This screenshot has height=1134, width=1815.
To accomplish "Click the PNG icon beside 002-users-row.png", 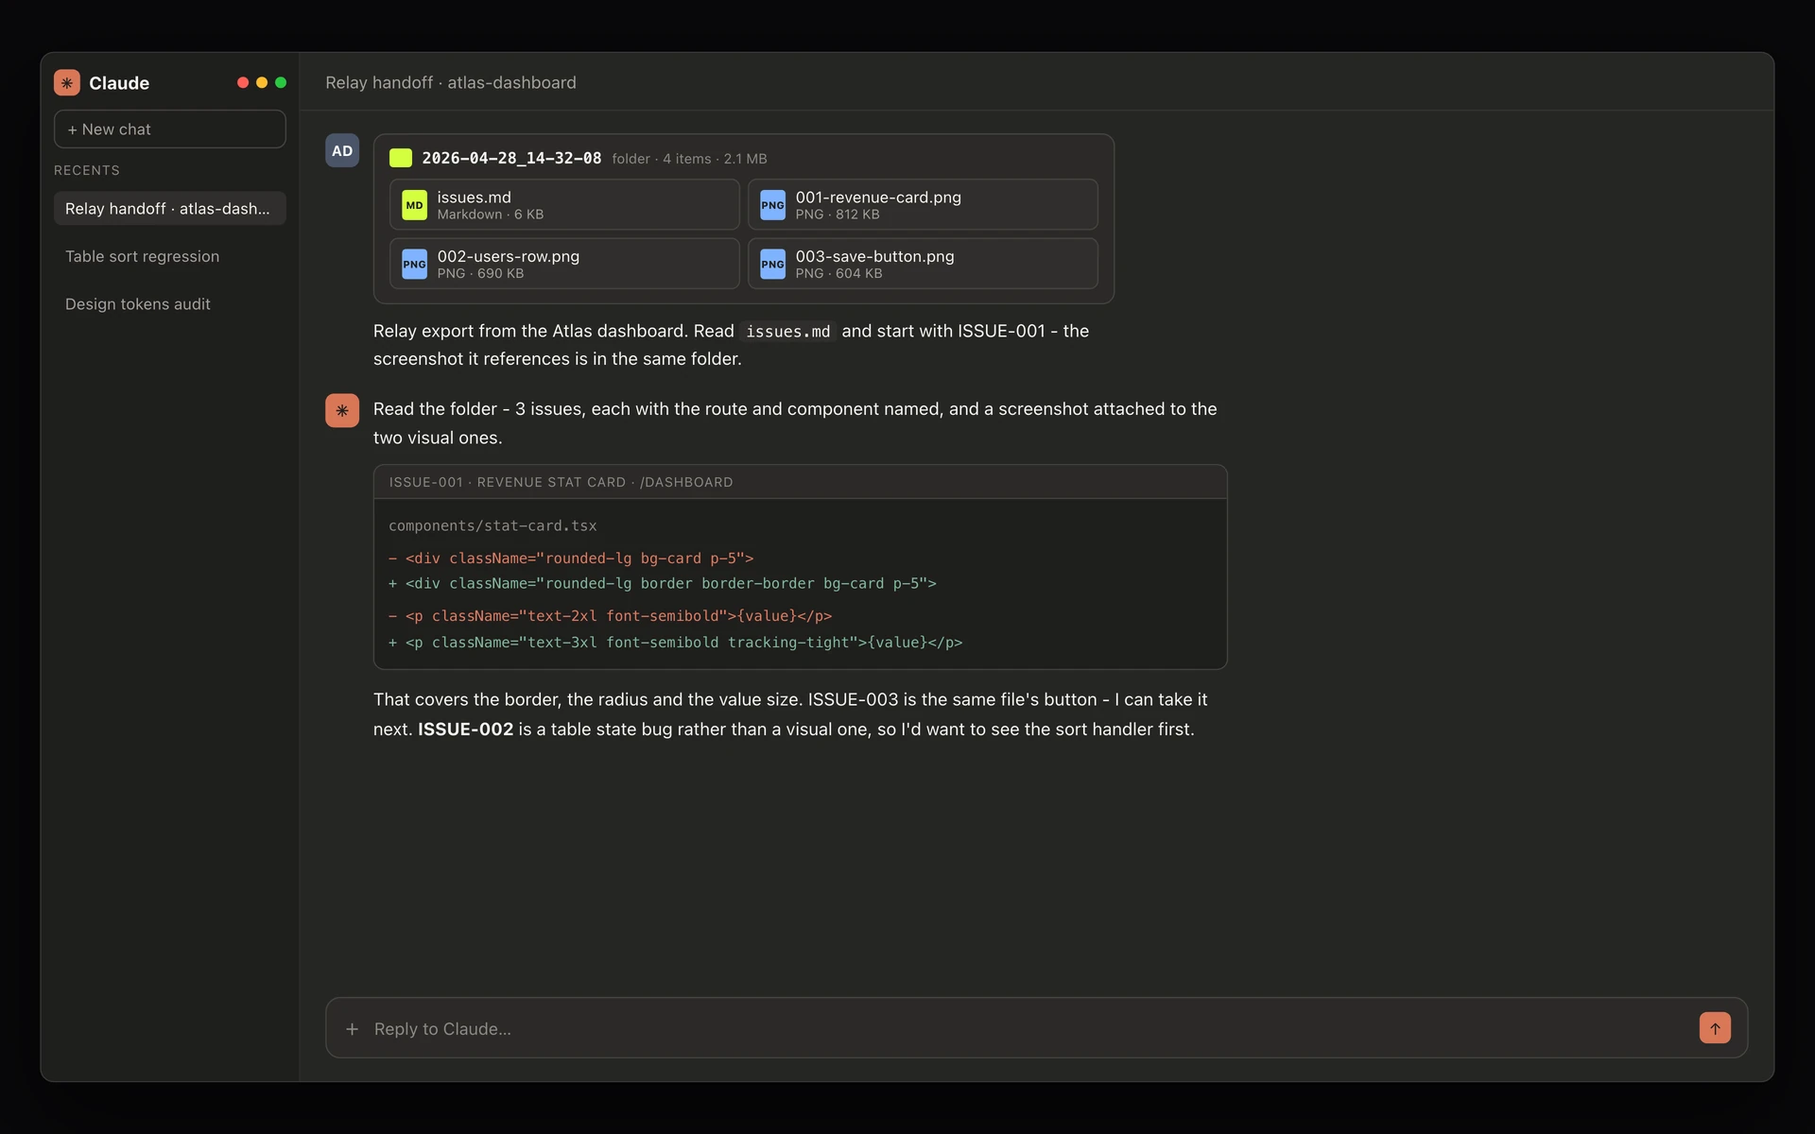I will coord(414,264).
